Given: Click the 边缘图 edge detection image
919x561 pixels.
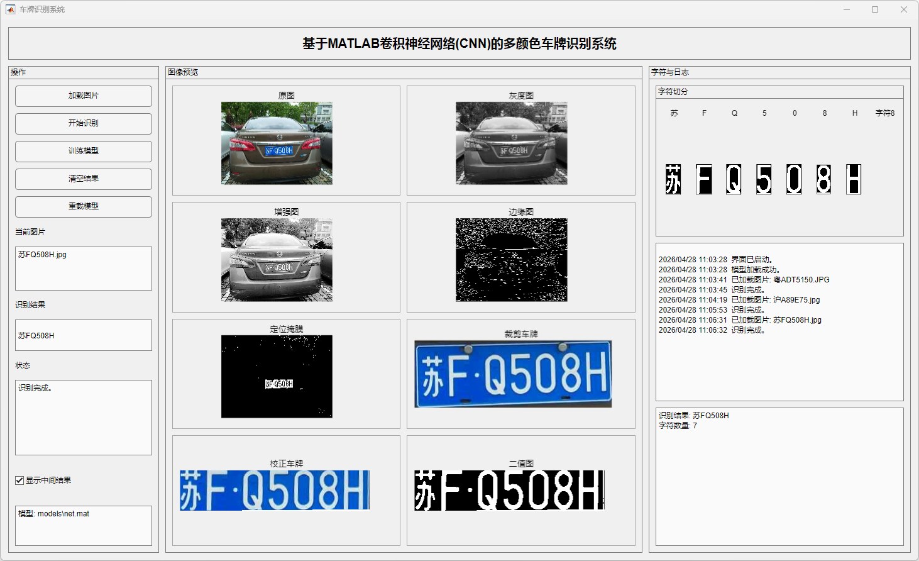Looking at the screenshot, I should coord(511,260).
